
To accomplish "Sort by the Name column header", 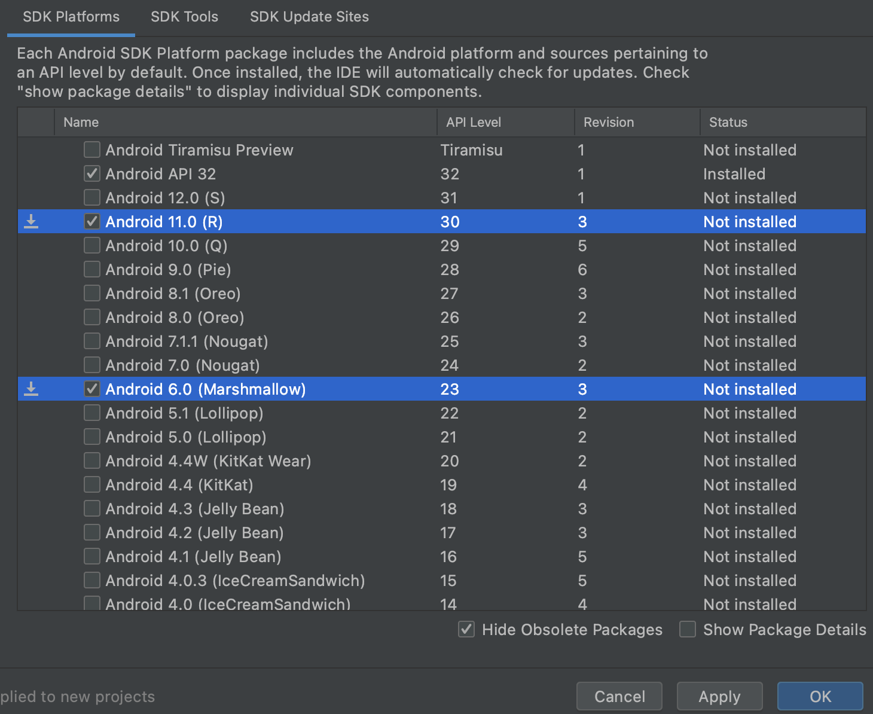I will coord(246,122).
